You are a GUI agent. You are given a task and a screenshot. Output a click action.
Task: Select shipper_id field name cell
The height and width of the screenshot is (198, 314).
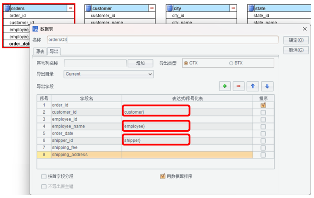[86, 140]
